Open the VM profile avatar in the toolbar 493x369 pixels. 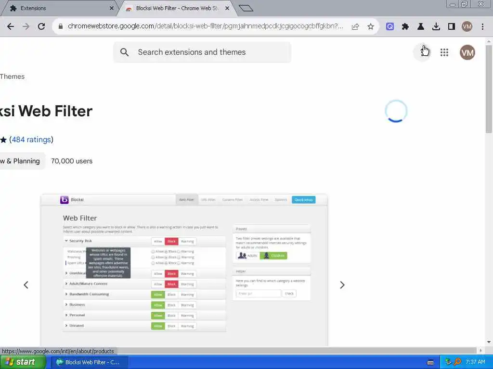[467, 27]
